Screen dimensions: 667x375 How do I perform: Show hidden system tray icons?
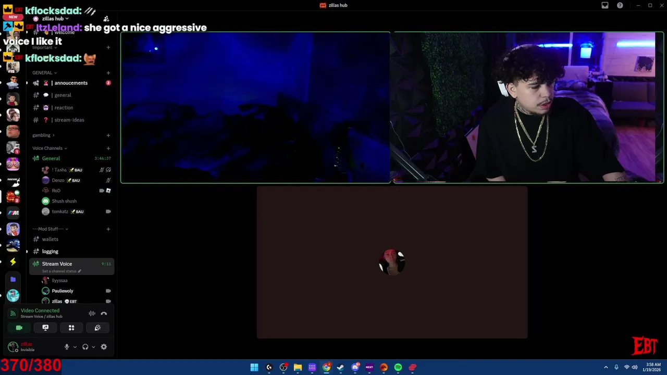pos(606,367)
